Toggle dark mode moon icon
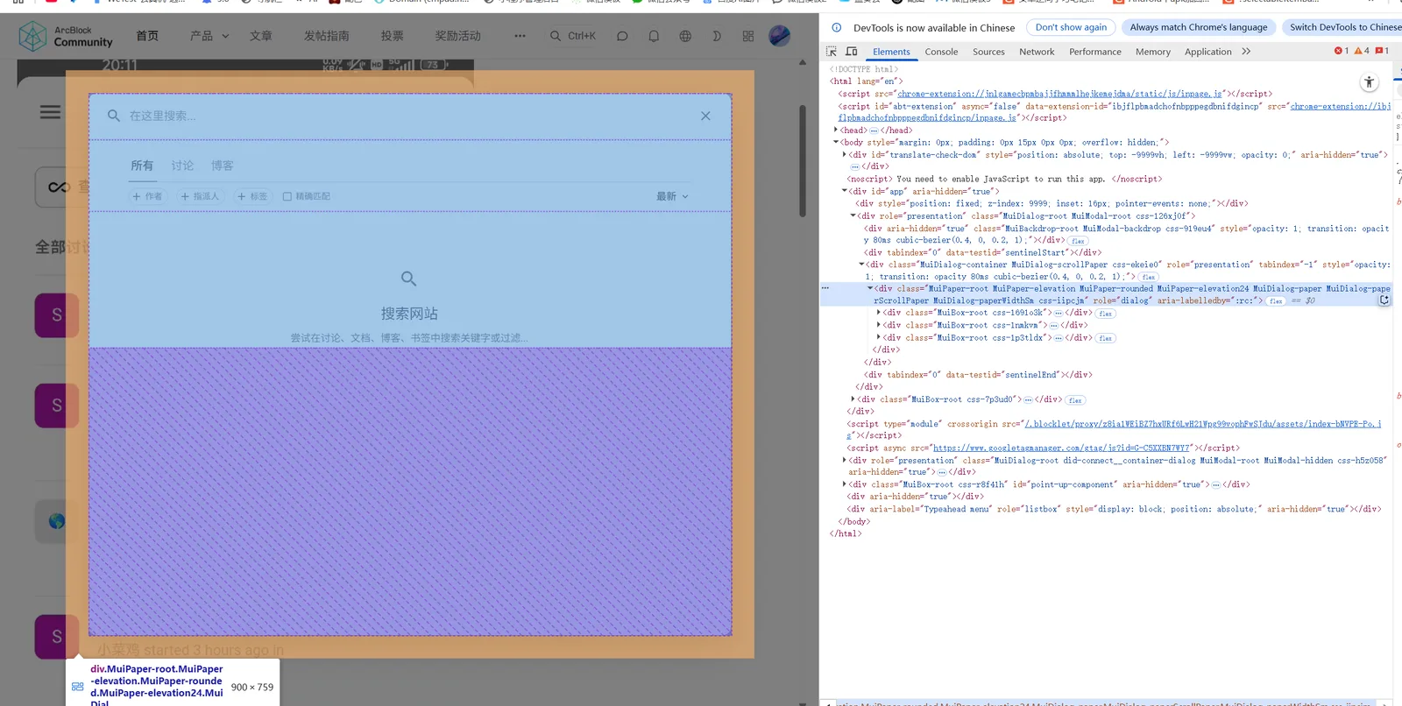 click(717, 36)
